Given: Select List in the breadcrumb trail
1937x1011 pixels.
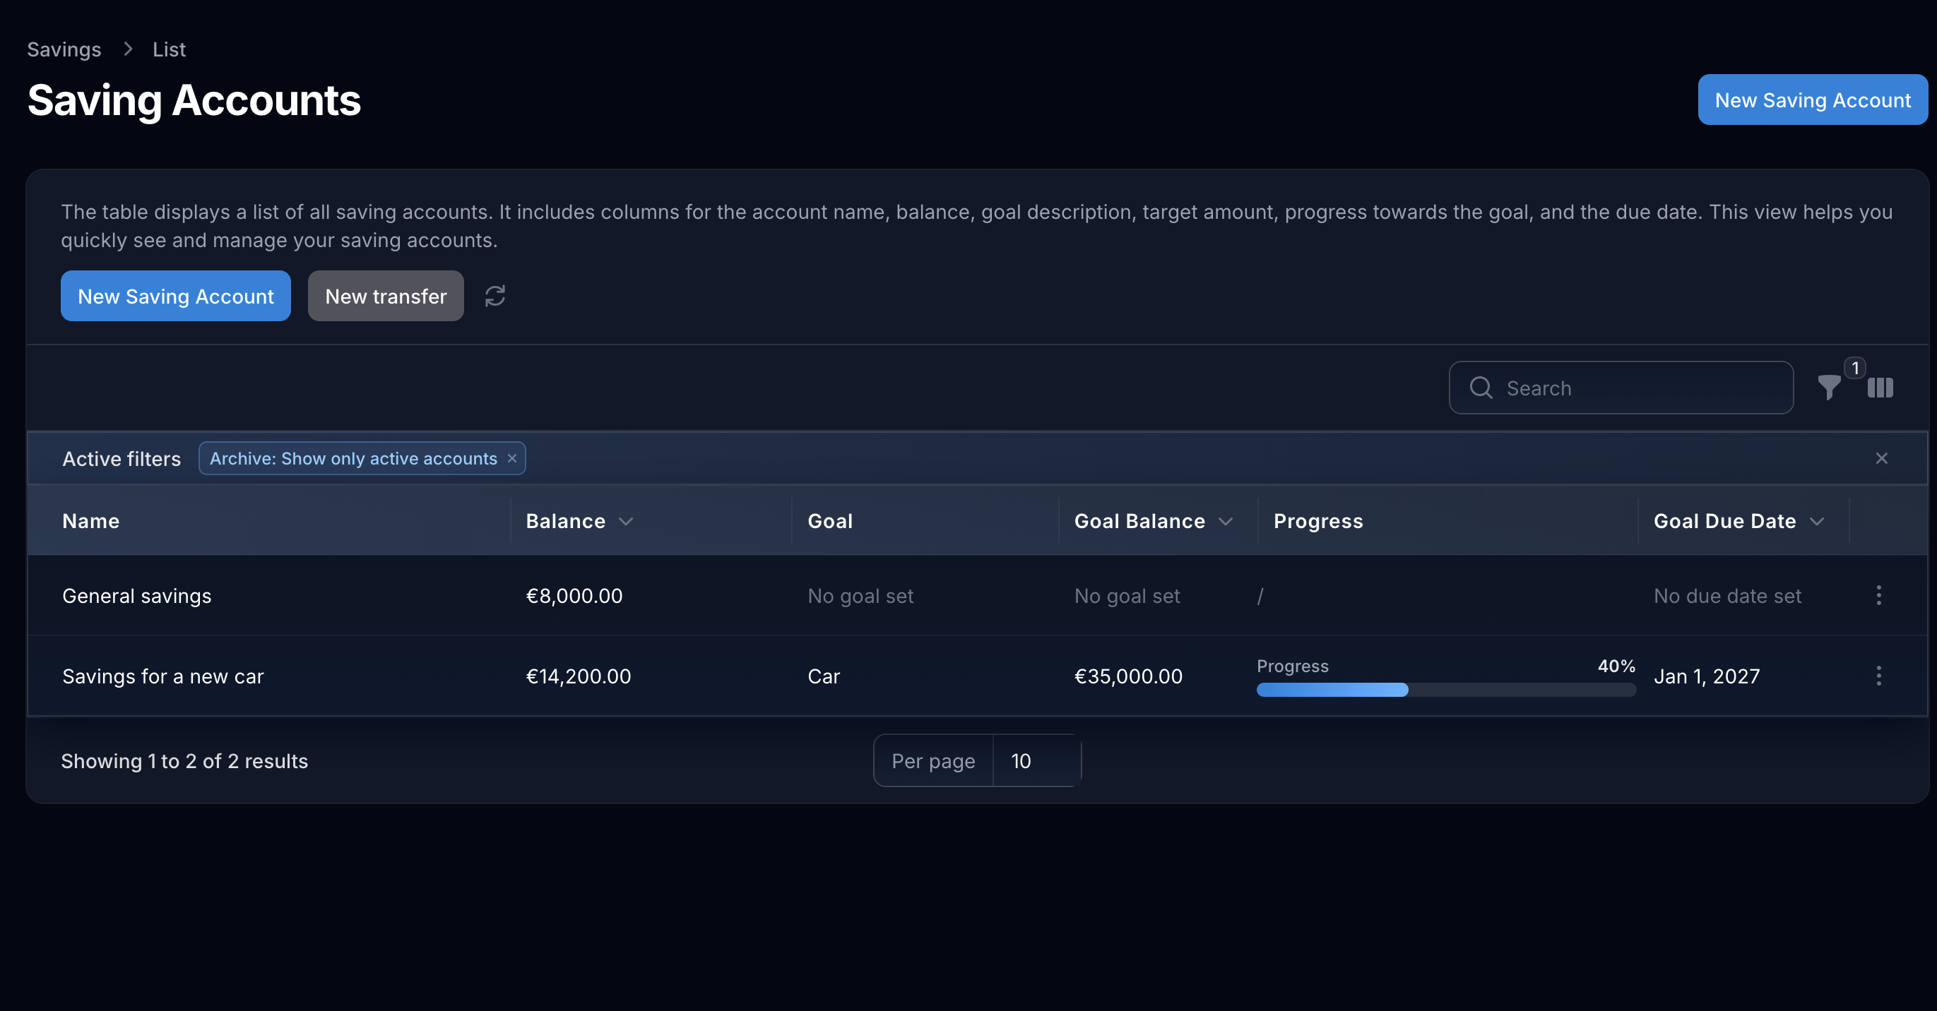Looking at the screenshot, I should click(x=168, y=48).
